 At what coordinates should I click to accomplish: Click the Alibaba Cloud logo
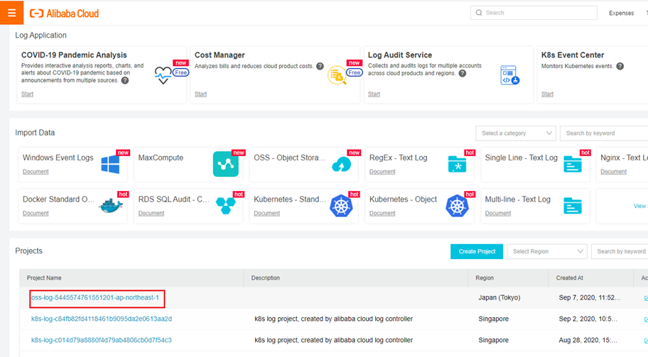point(64,13)
